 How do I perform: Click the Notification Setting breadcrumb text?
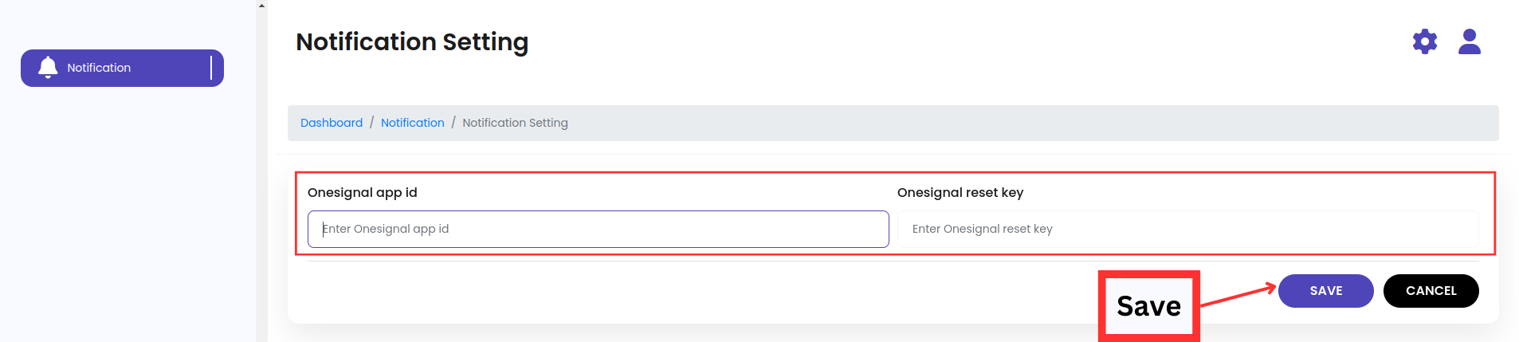[515, 123]
